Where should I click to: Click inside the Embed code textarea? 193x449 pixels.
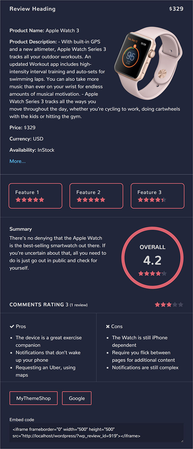pyautogui.click(x=96, y=433)
